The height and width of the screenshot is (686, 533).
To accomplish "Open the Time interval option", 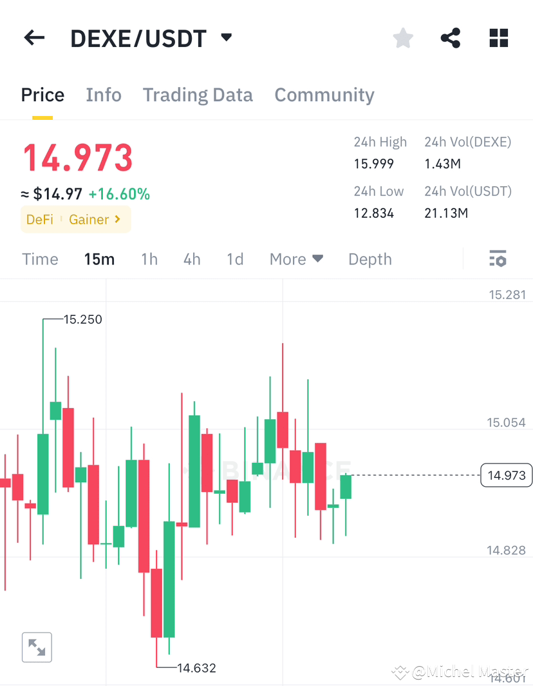I will click(40, 259).
